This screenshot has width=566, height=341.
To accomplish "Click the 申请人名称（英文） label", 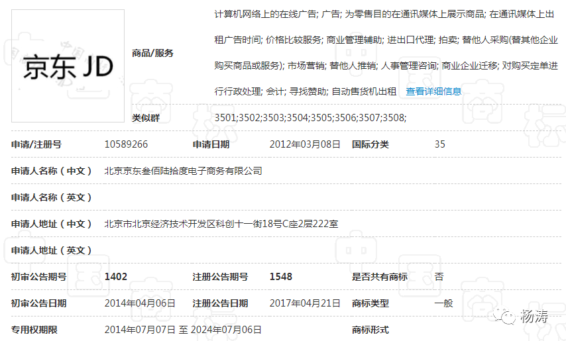I will coord(52,197).
